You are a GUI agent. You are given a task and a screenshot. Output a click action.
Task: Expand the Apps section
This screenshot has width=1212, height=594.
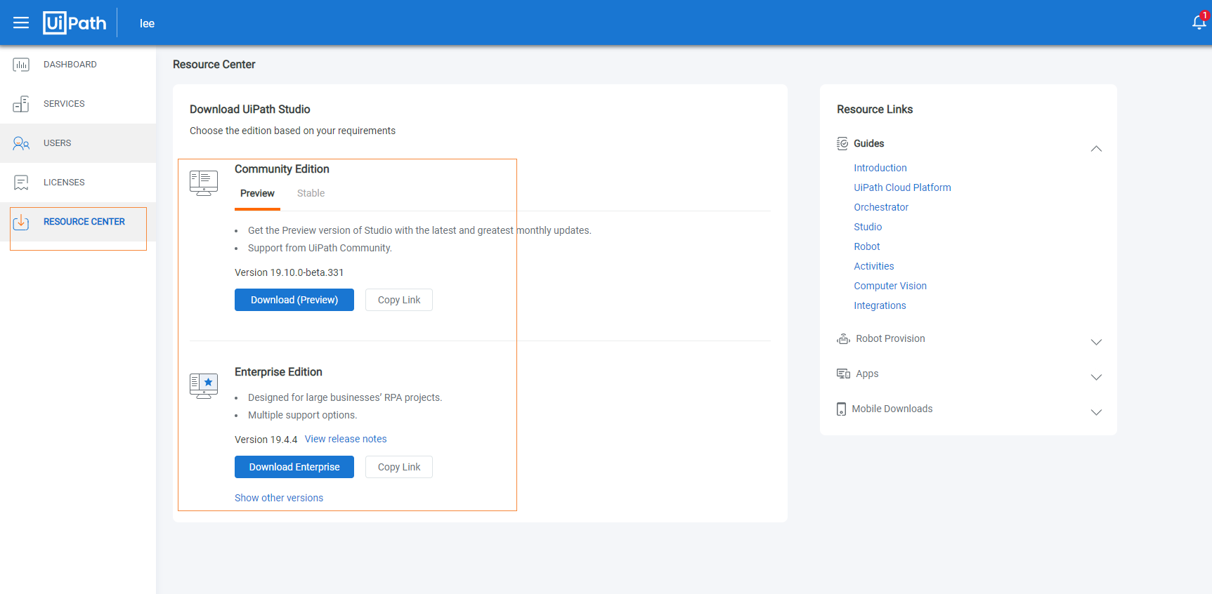[x=1095, y=377]
